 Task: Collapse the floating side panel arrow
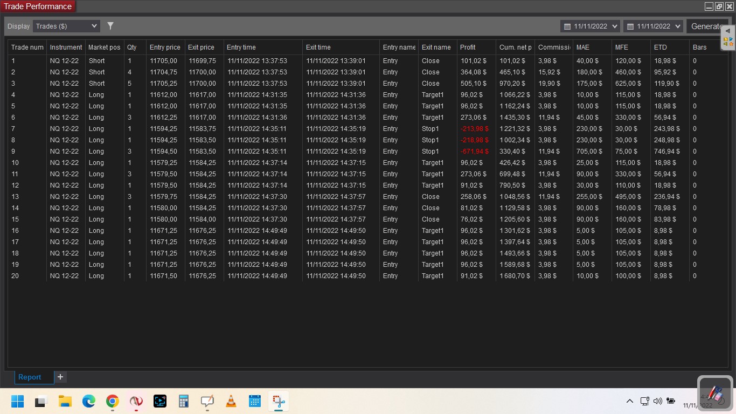[727, 31]
